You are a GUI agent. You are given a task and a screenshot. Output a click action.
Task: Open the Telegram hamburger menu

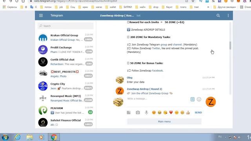tap(41, 16)
